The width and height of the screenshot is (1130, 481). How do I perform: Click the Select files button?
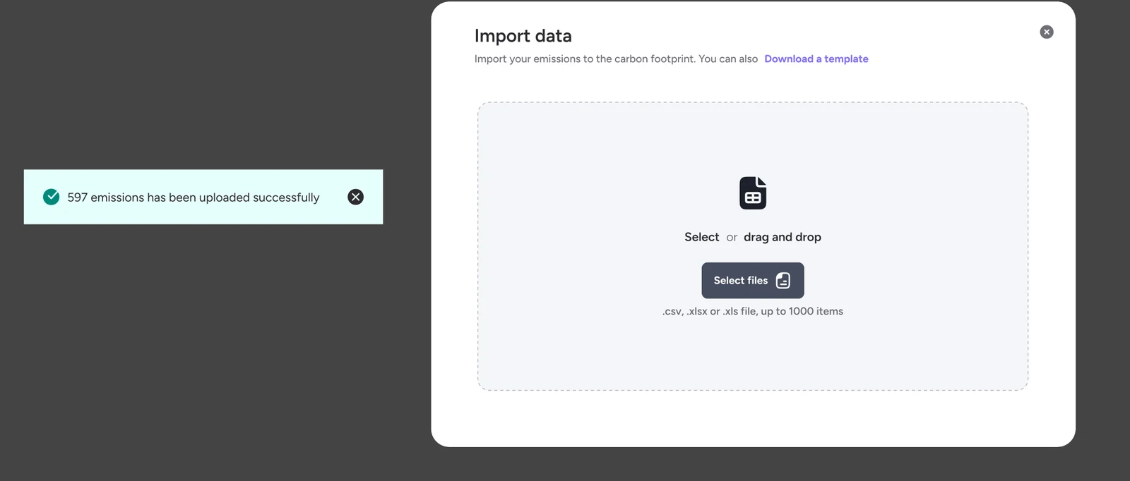[x=753, y=281]
